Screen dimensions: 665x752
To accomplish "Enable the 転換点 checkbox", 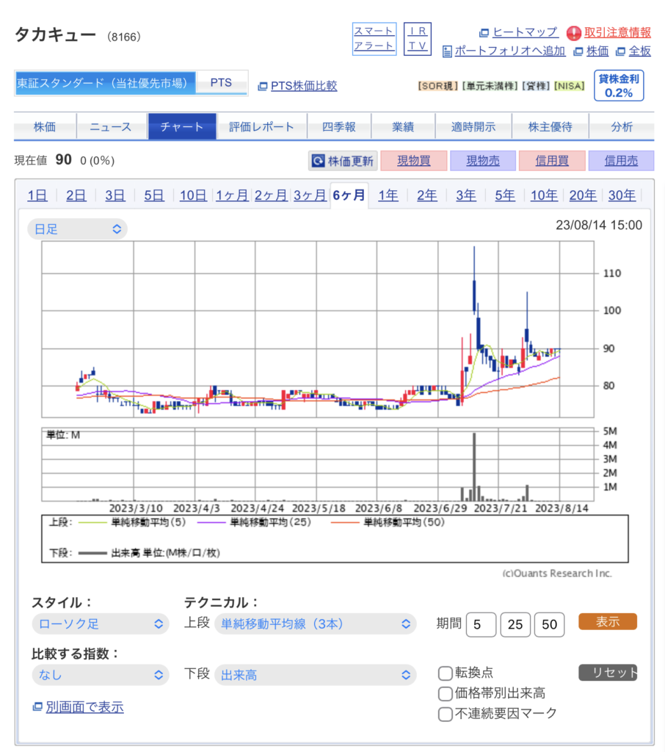I will tap(445, 673).
